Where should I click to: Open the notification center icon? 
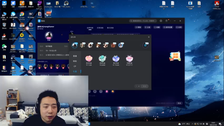[220, 124]
